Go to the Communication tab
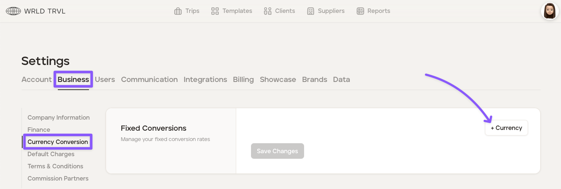561x189 pixels. coord(149,79)
